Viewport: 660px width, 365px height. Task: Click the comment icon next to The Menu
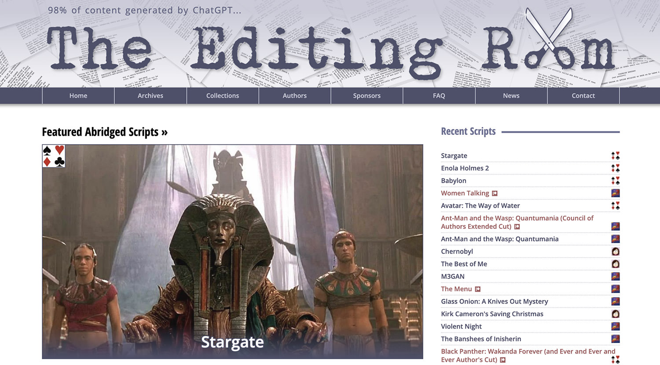pyautogui.click(x=477, y=289)
